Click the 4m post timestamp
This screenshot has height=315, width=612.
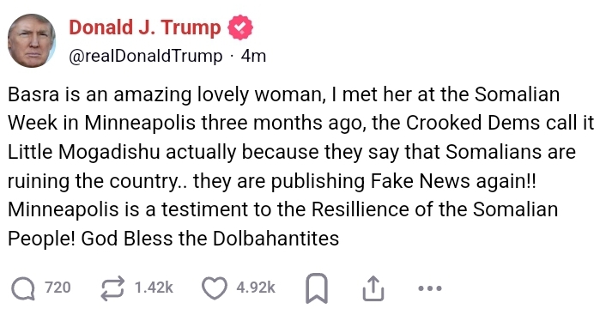click(253, 56)
